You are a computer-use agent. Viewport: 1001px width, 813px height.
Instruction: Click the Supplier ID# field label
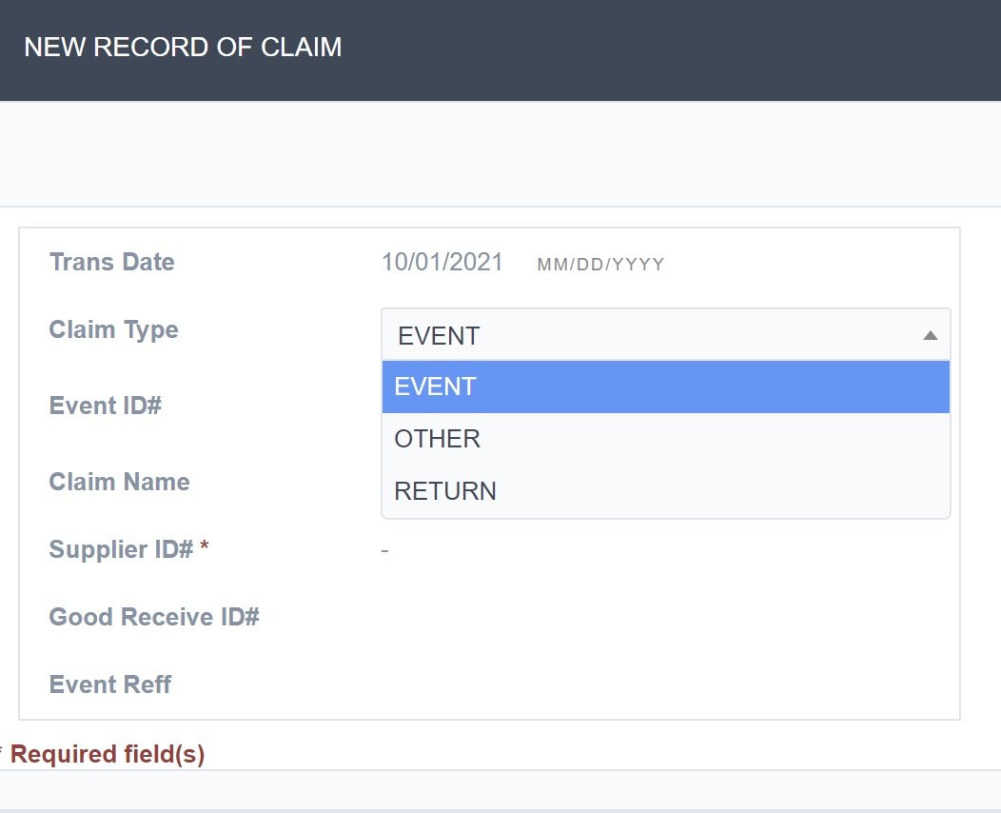[122, 549]
